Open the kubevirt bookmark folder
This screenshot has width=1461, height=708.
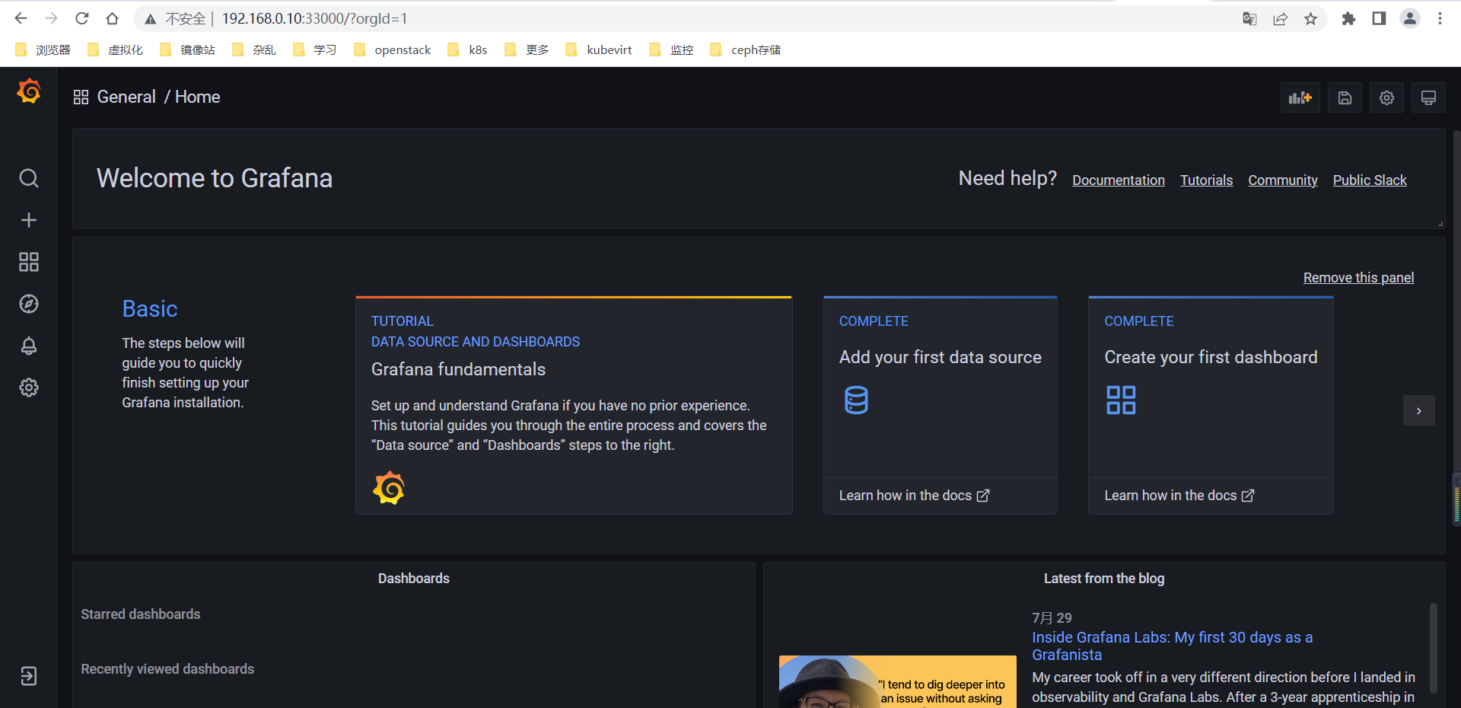point(599,50)
